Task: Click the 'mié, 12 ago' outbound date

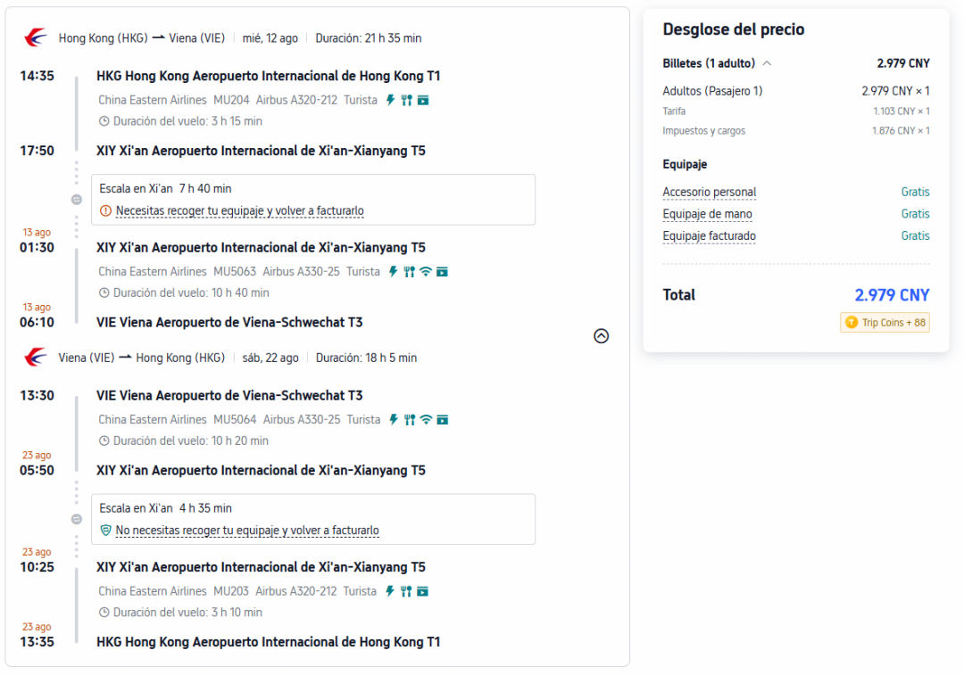Action: pyautogui.click(x=270, y=38)
